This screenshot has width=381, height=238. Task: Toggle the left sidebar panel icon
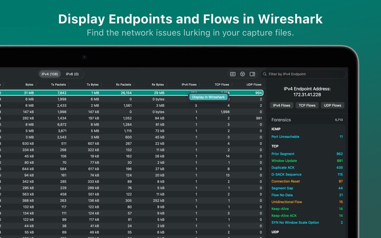click(233, 74)
